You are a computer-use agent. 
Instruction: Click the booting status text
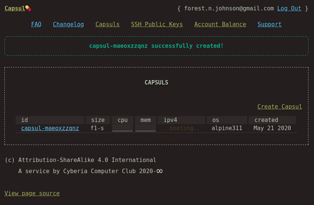pos(182,128)
